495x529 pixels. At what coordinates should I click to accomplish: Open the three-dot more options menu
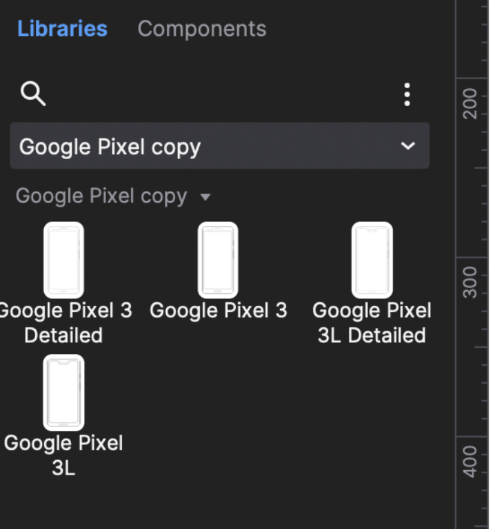(407, 94)
